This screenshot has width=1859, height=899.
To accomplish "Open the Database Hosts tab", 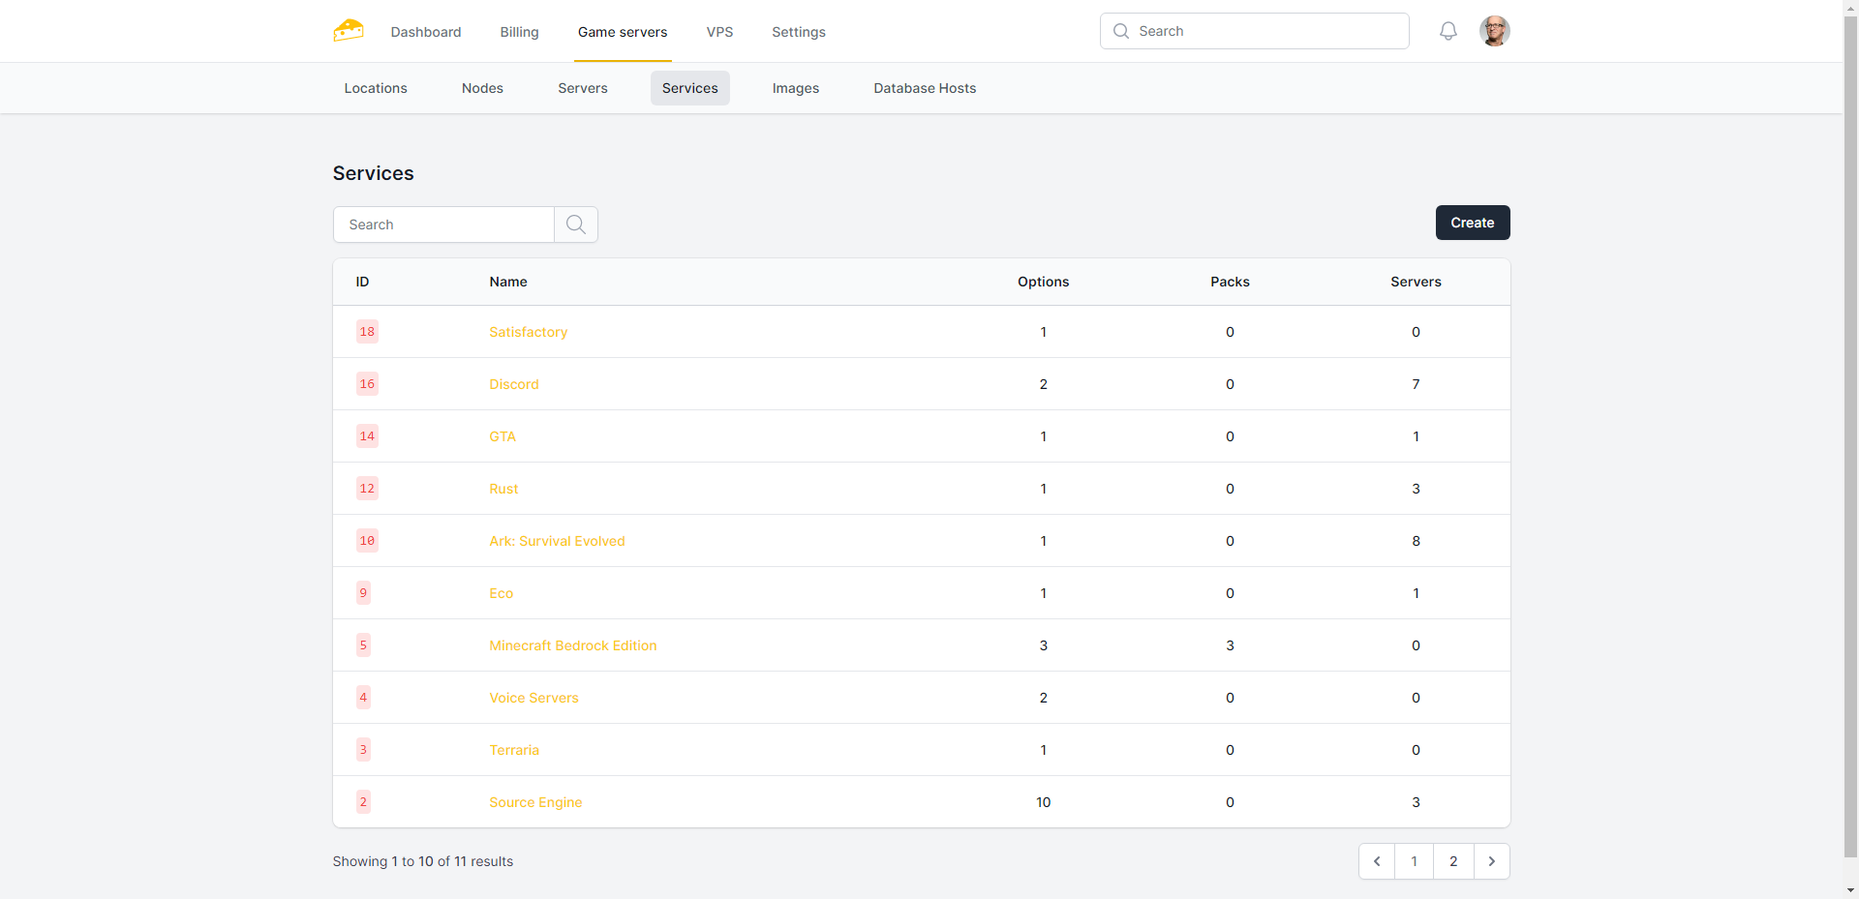I will [925, 88].
